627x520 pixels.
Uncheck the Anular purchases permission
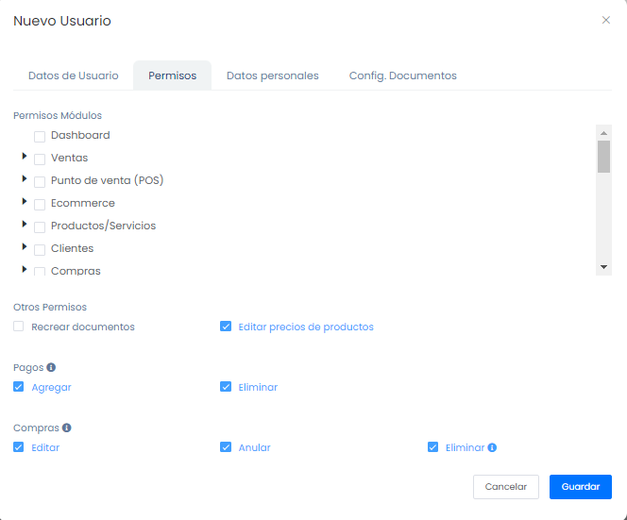tap(226, 447)
